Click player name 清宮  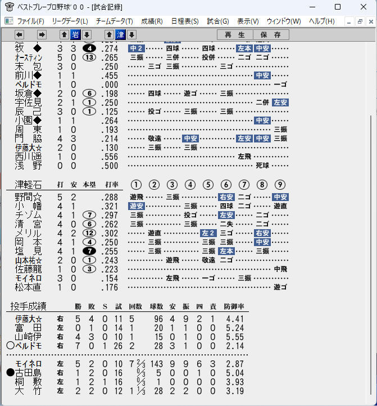[29, 224]
